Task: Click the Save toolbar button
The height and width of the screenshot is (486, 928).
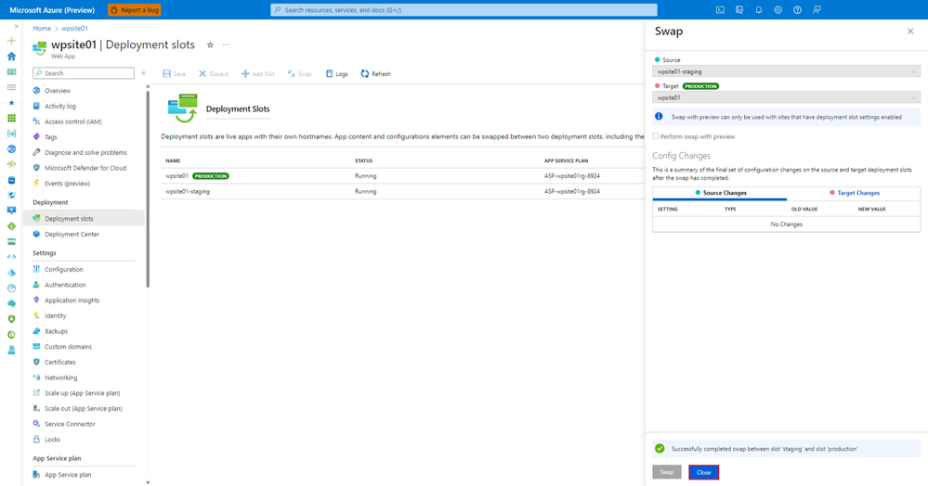Action: coord(174,74)
